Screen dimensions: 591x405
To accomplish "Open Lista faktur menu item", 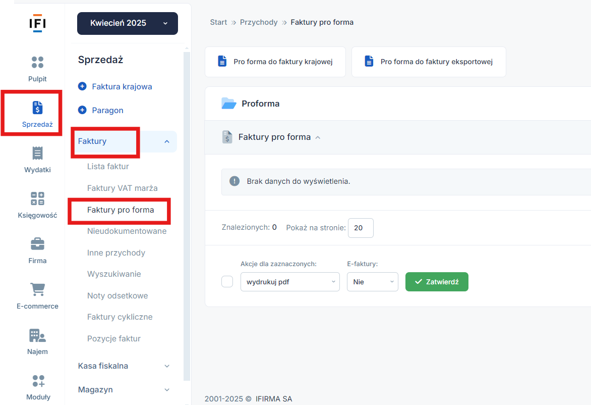I will (108, 167).
